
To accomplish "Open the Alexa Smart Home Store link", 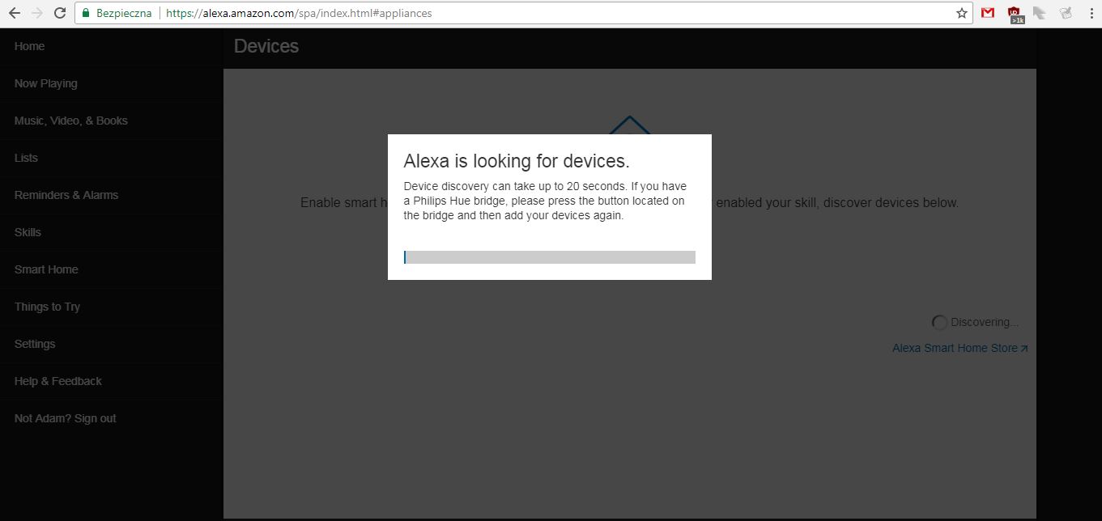I will click(960, 348).
